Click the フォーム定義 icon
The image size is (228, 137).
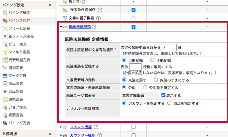(5, 28)
